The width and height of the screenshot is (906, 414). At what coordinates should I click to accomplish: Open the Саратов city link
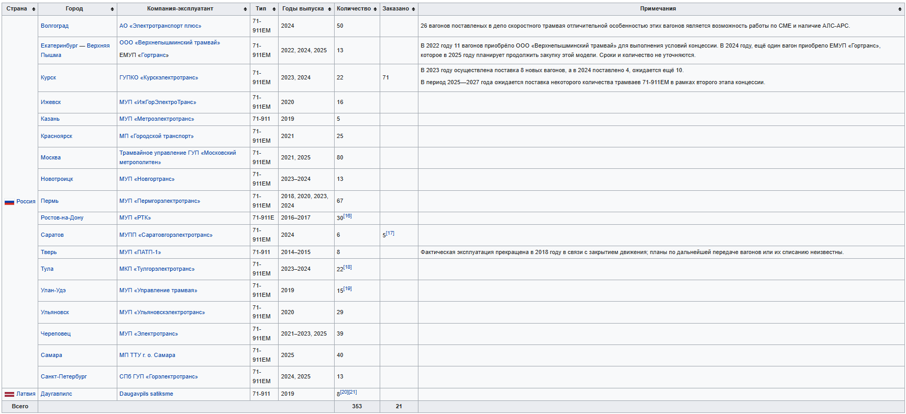point(52,235)
